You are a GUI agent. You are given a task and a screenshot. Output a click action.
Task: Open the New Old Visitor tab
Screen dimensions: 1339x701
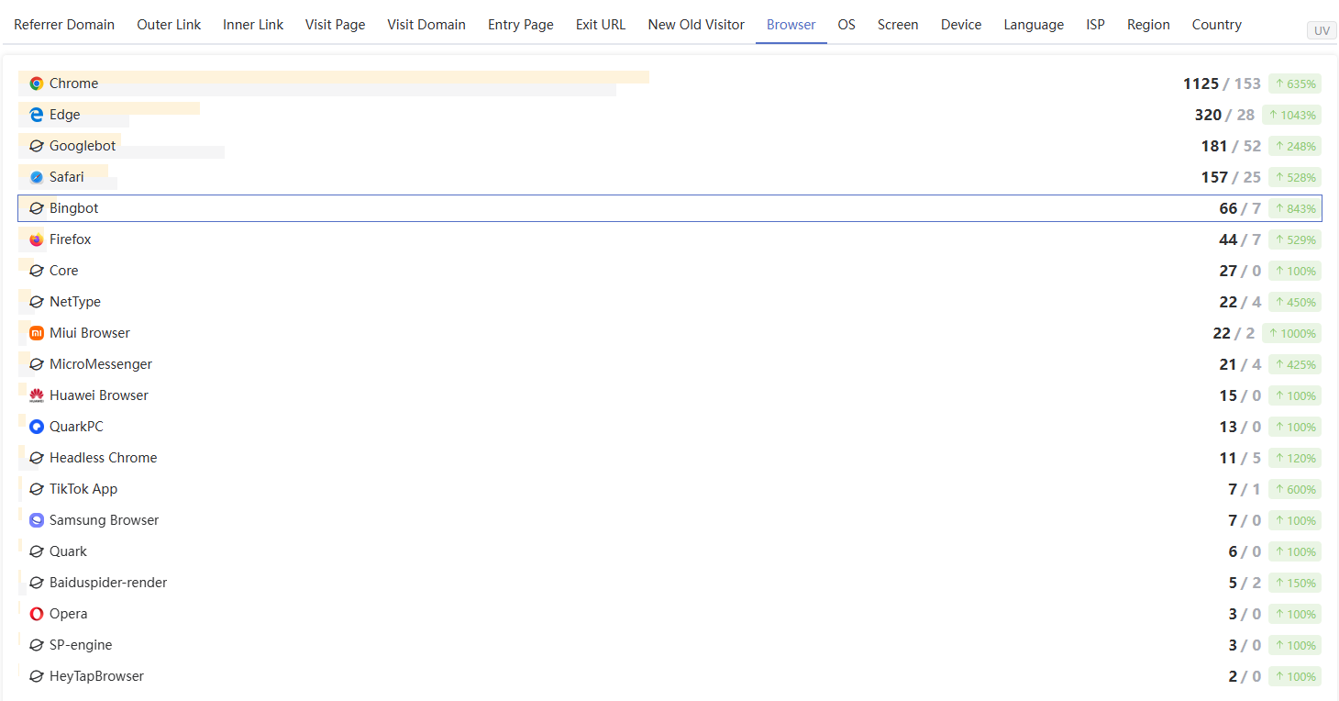696,25
